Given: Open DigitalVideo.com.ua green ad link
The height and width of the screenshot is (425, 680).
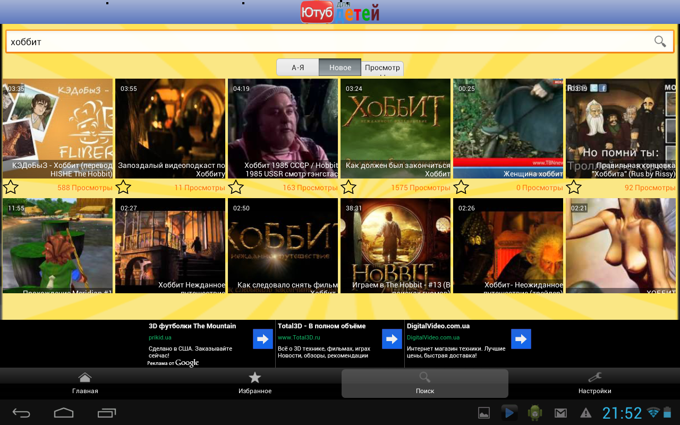Looking at the screenshot, I should coord(433,337).
